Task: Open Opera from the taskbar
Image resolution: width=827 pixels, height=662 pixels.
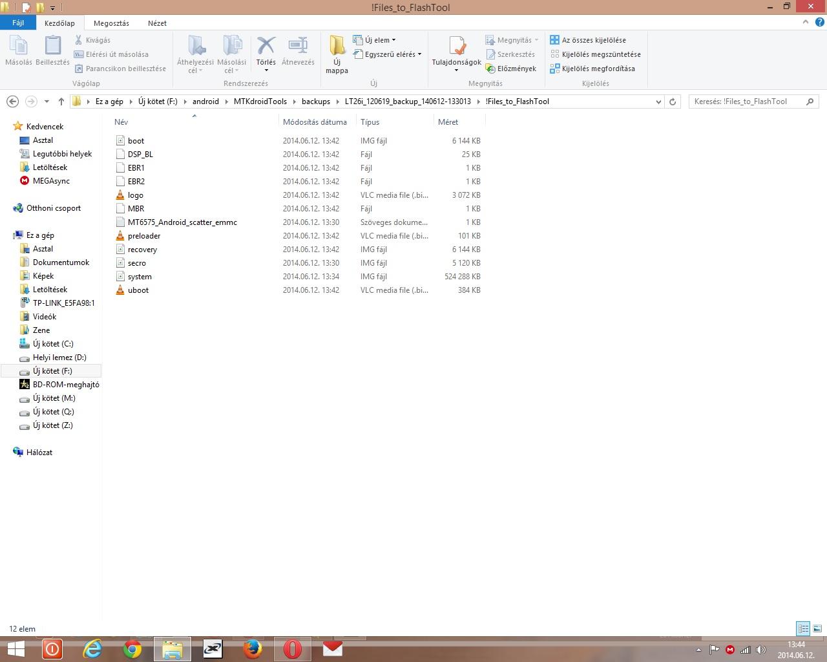Action: coord(293,649)
